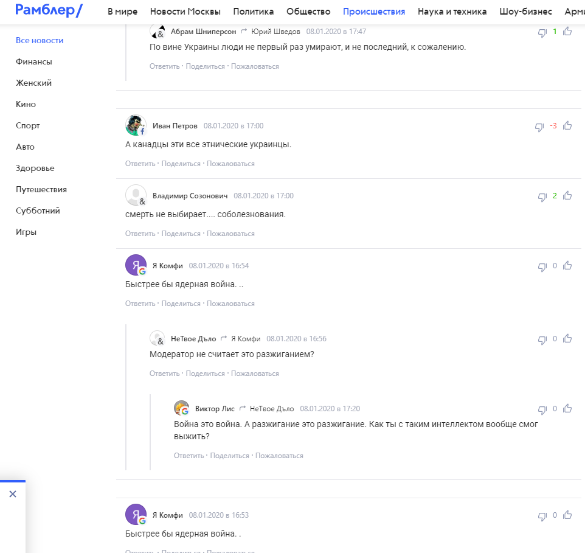Image resolution: width=585 pixels, height=553 pixels.
Task: Go to Авто in sidebar
Action: click(x=25, y=147)
